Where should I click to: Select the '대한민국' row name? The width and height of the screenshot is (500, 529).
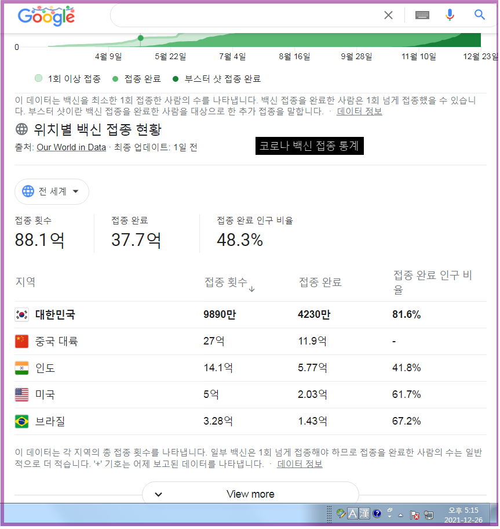point(56,316)
